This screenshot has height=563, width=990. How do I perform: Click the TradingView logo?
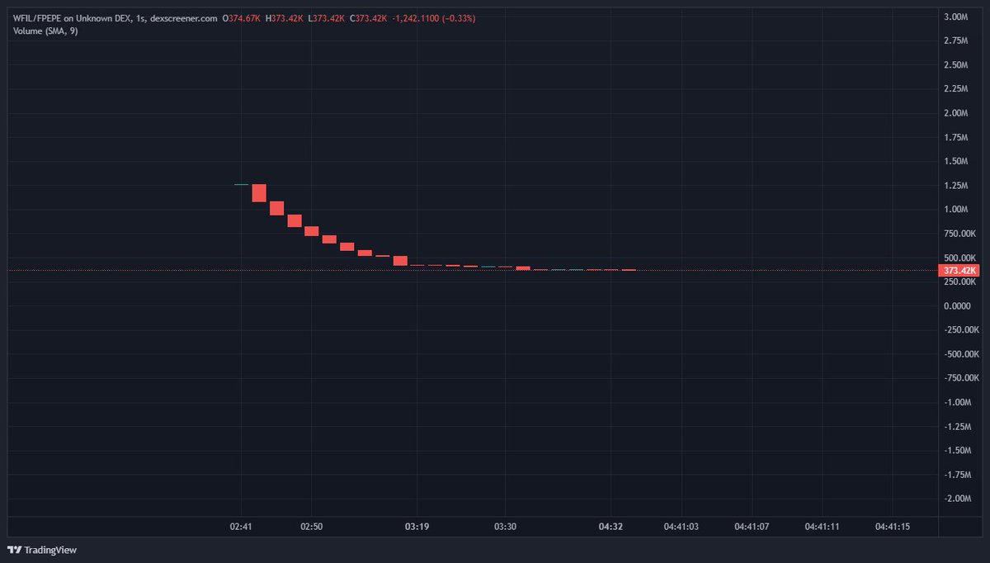41,550
